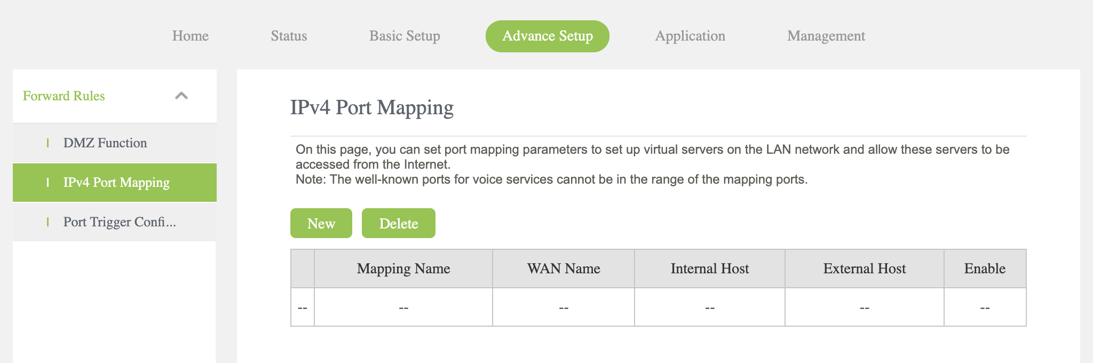This screenshot has height=363, width=1093.
Task: Click the Enable column header
Action: pyautogui.click(x=985, y=269)
